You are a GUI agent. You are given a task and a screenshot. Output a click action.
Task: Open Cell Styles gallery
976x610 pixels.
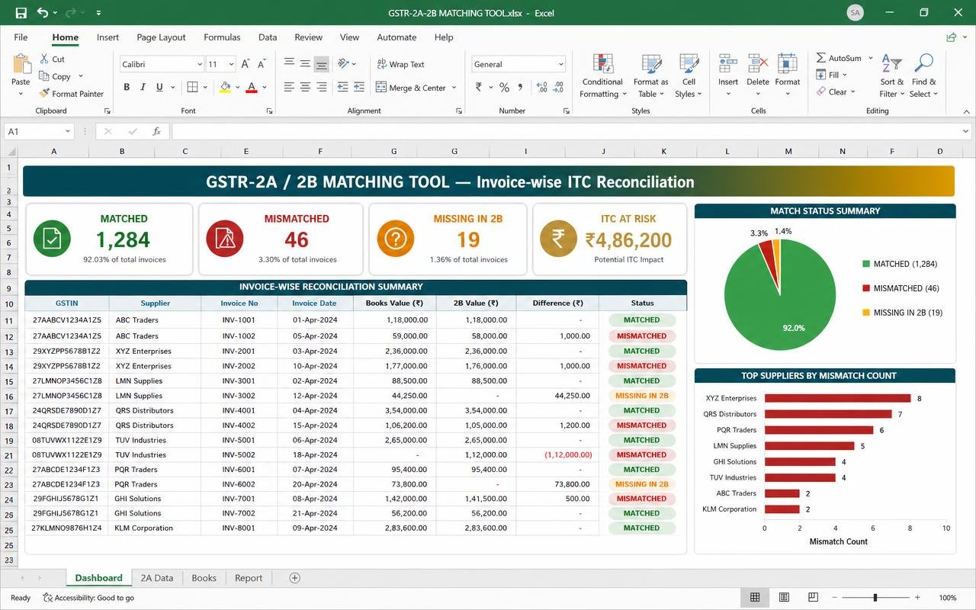point(689,76)
